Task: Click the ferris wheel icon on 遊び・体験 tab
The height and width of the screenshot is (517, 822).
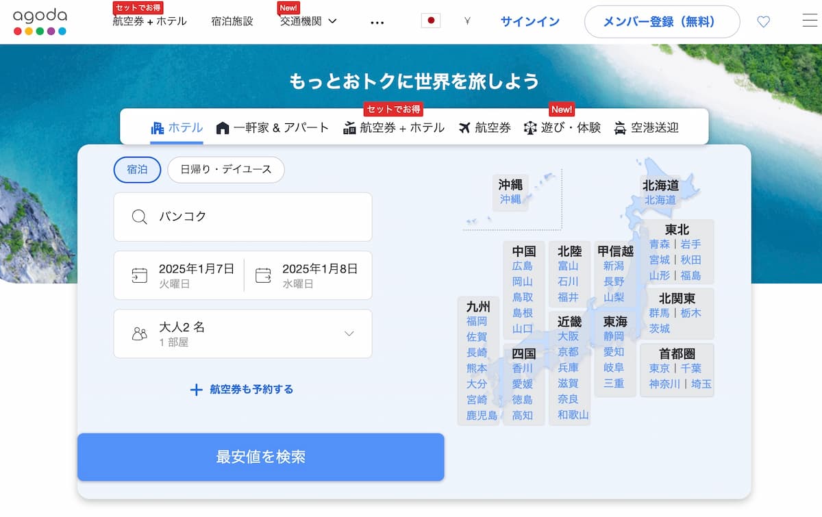Action: pos(529,127)
